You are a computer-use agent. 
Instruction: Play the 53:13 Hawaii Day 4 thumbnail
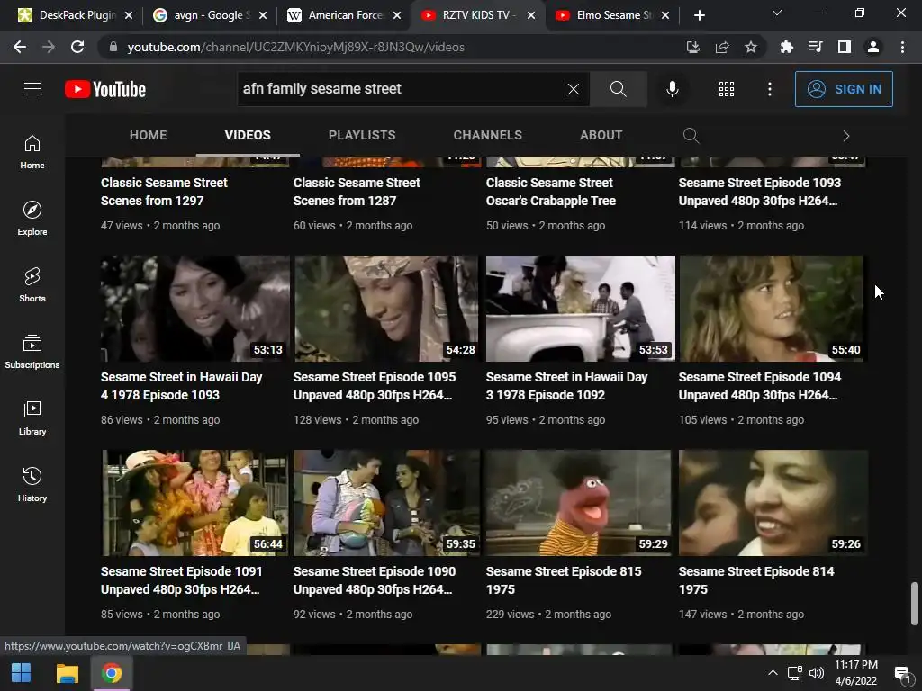(x=195, y=309)
